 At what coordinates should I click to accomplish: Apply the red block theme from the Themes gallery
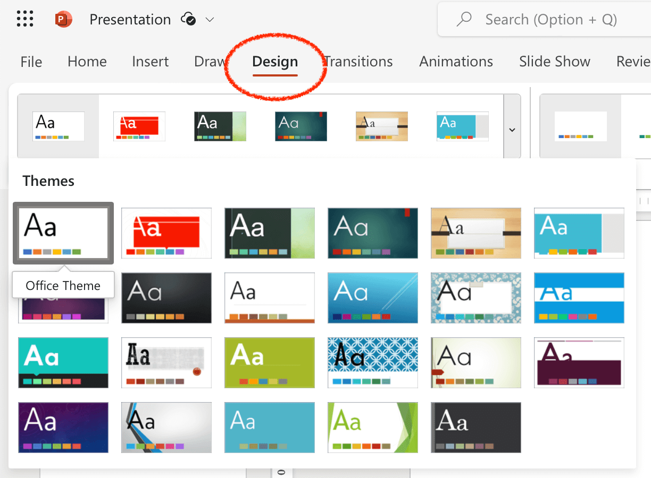click(166, 233)
